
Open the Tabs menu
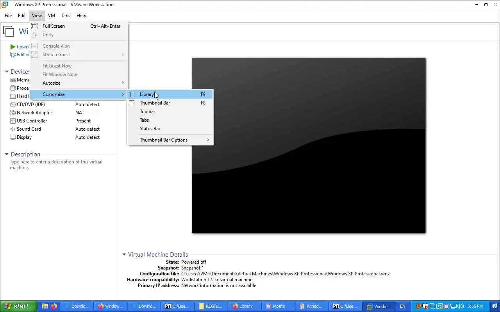coord(66,16)
